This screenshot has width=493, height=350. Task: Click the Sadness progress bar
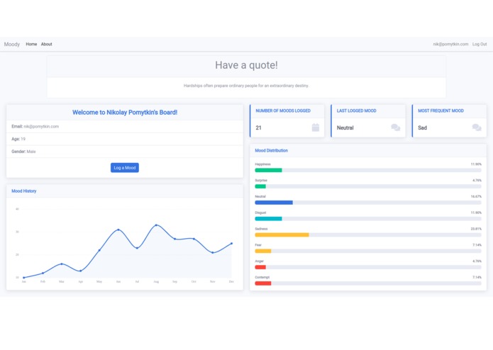click(x=368, y=235)
